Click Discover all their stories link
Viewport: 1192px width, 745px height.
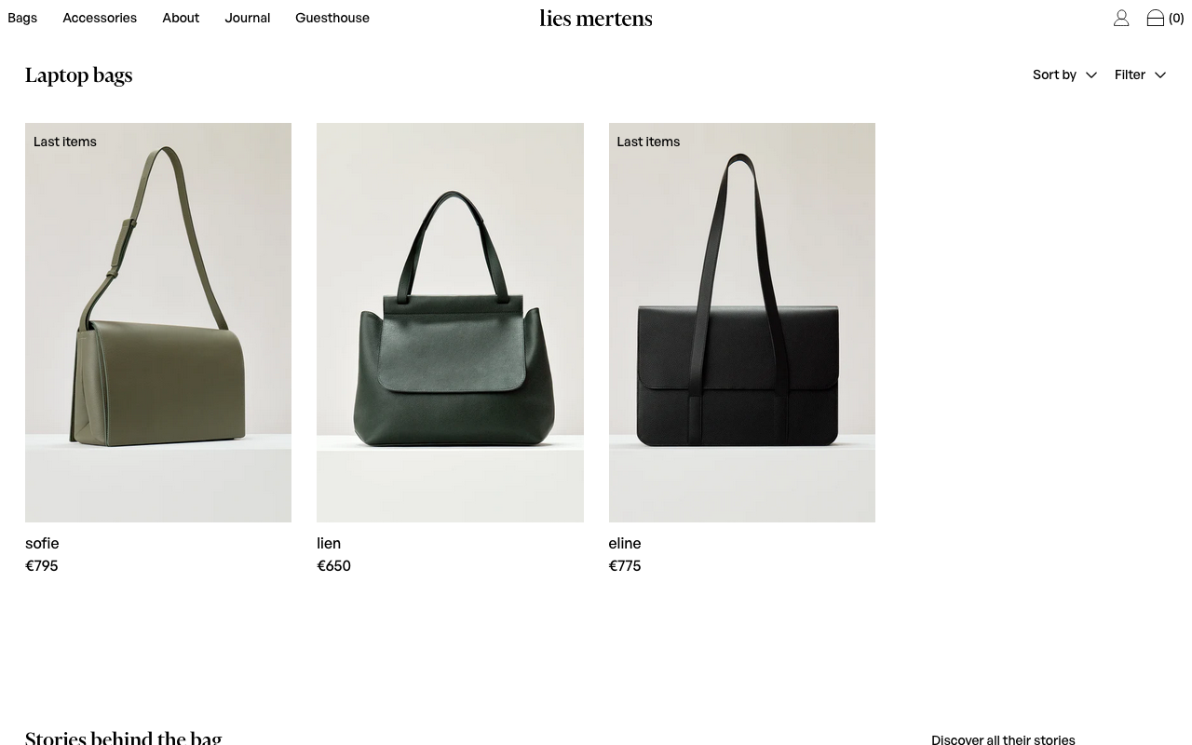click(1003, 739)
